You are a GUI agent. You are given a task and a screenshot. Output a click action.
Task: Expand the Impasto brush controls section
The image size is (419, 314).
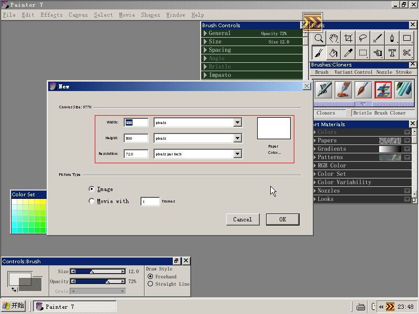pyautogui.click(x=205, y=75)
